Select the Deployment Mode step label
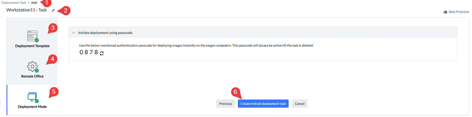 [32, 107]
